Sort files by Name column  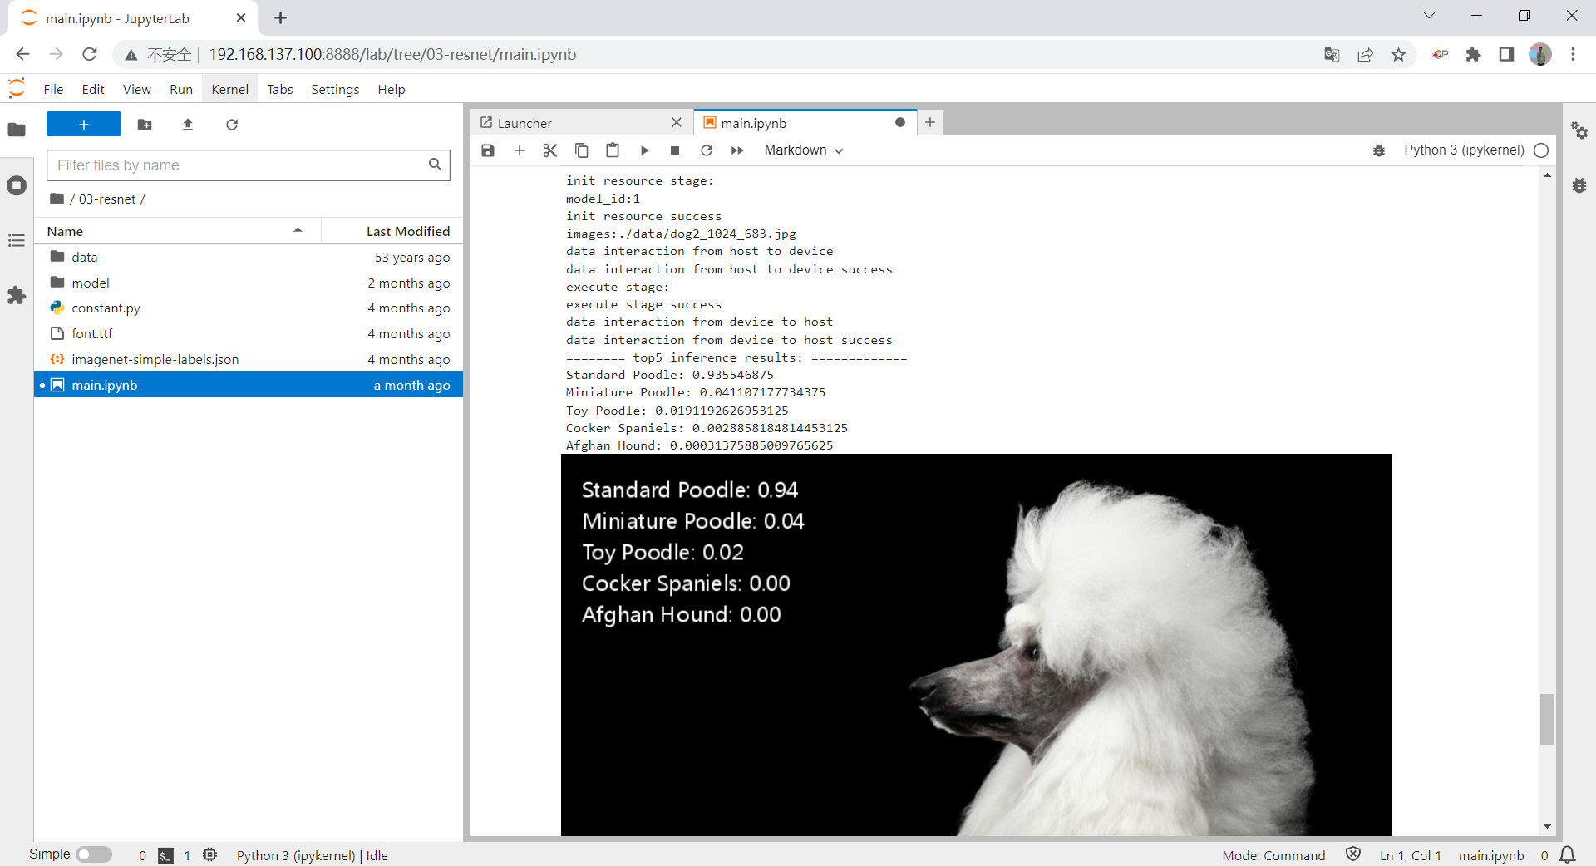(175, 231)
